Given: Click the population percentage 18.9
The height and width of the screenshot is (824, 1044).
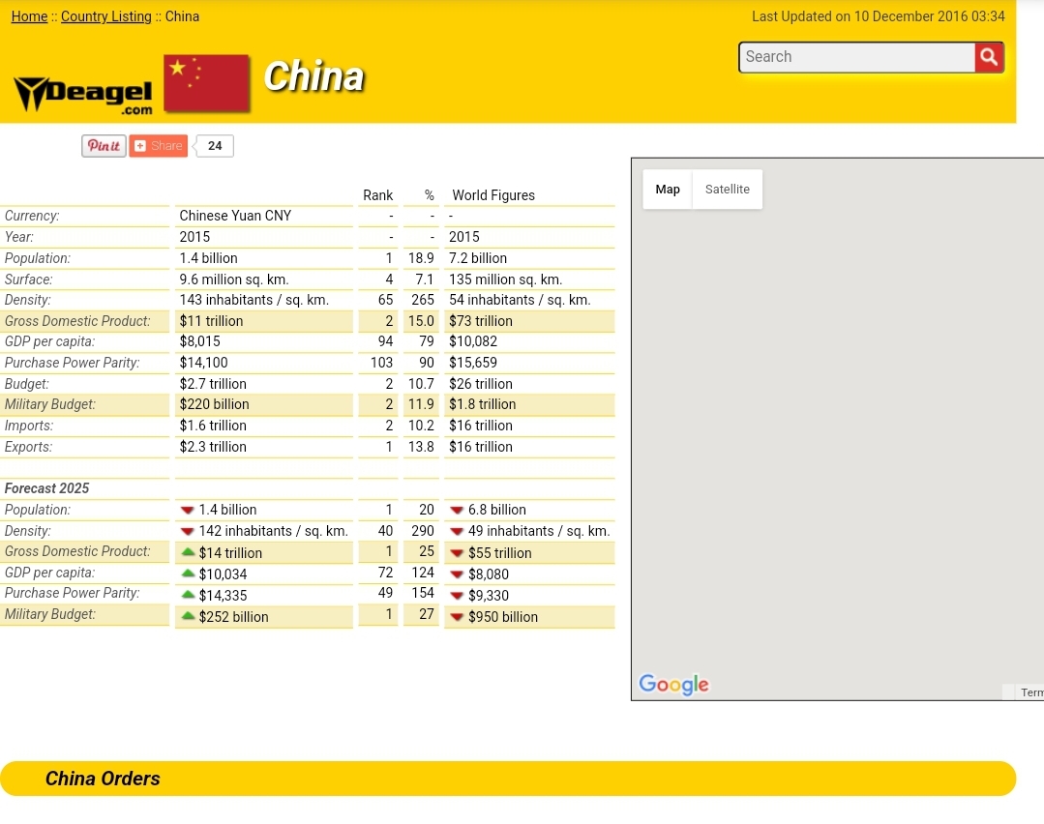Looking at the screenshot, I should (421, 258).
